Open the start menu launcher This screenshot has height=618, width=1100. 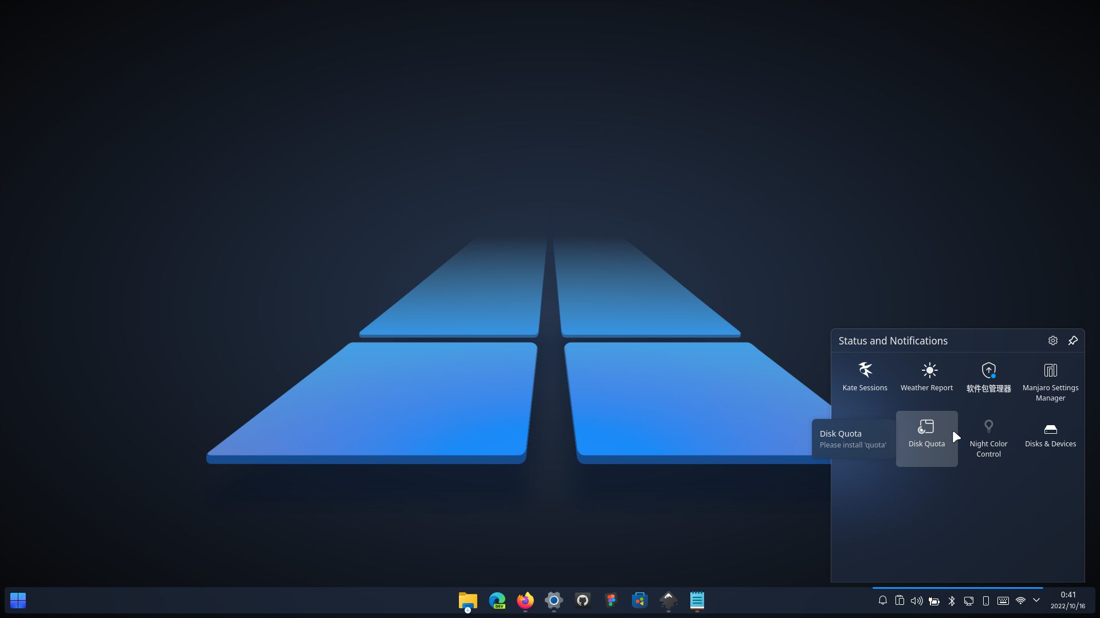click(x=18, y=600)
